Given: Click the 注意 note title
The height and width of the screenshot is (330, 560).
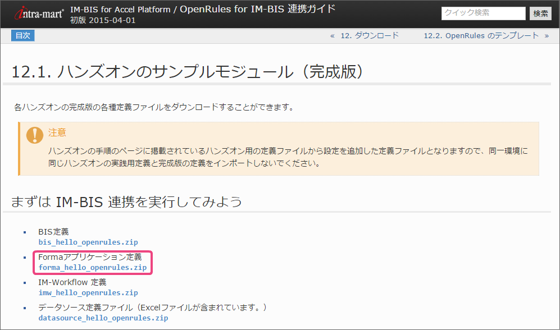Looking at the screenshot, I should click(57, 132).
